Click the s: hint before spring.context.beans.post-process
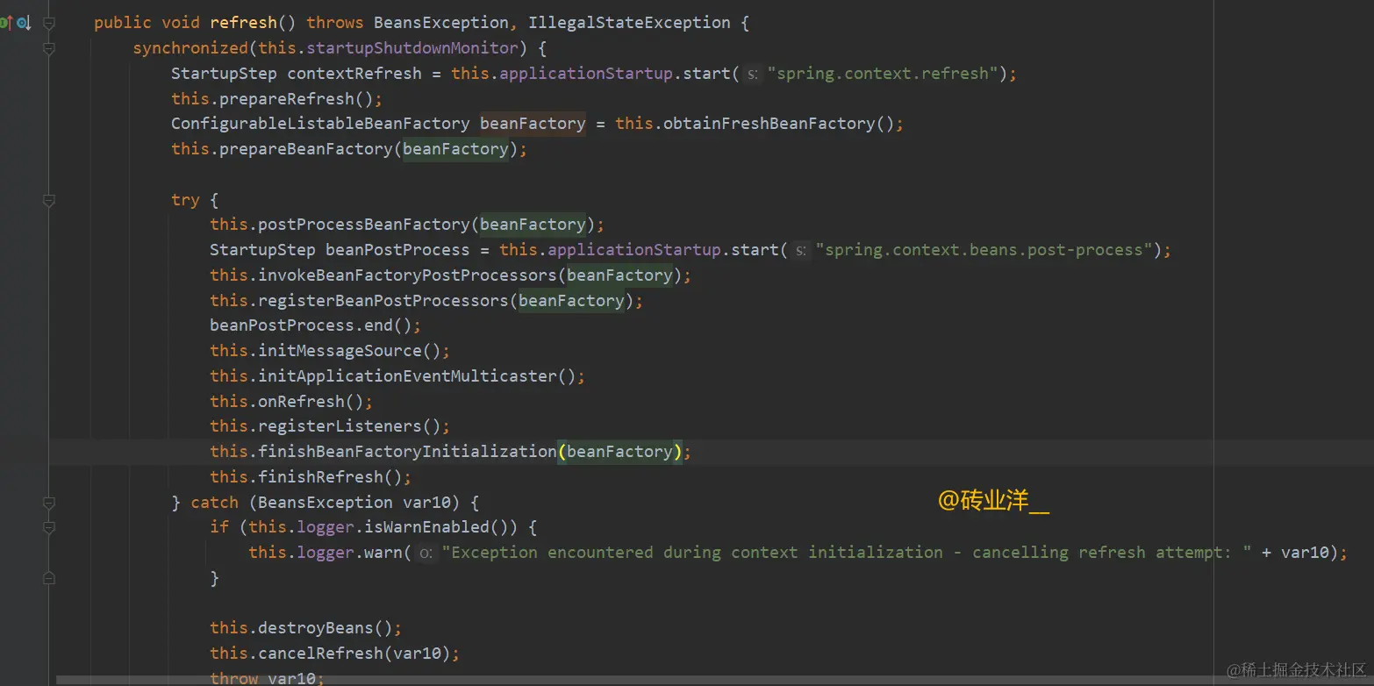Screen dimensions: 1374x686 click(x=800, y=251)
